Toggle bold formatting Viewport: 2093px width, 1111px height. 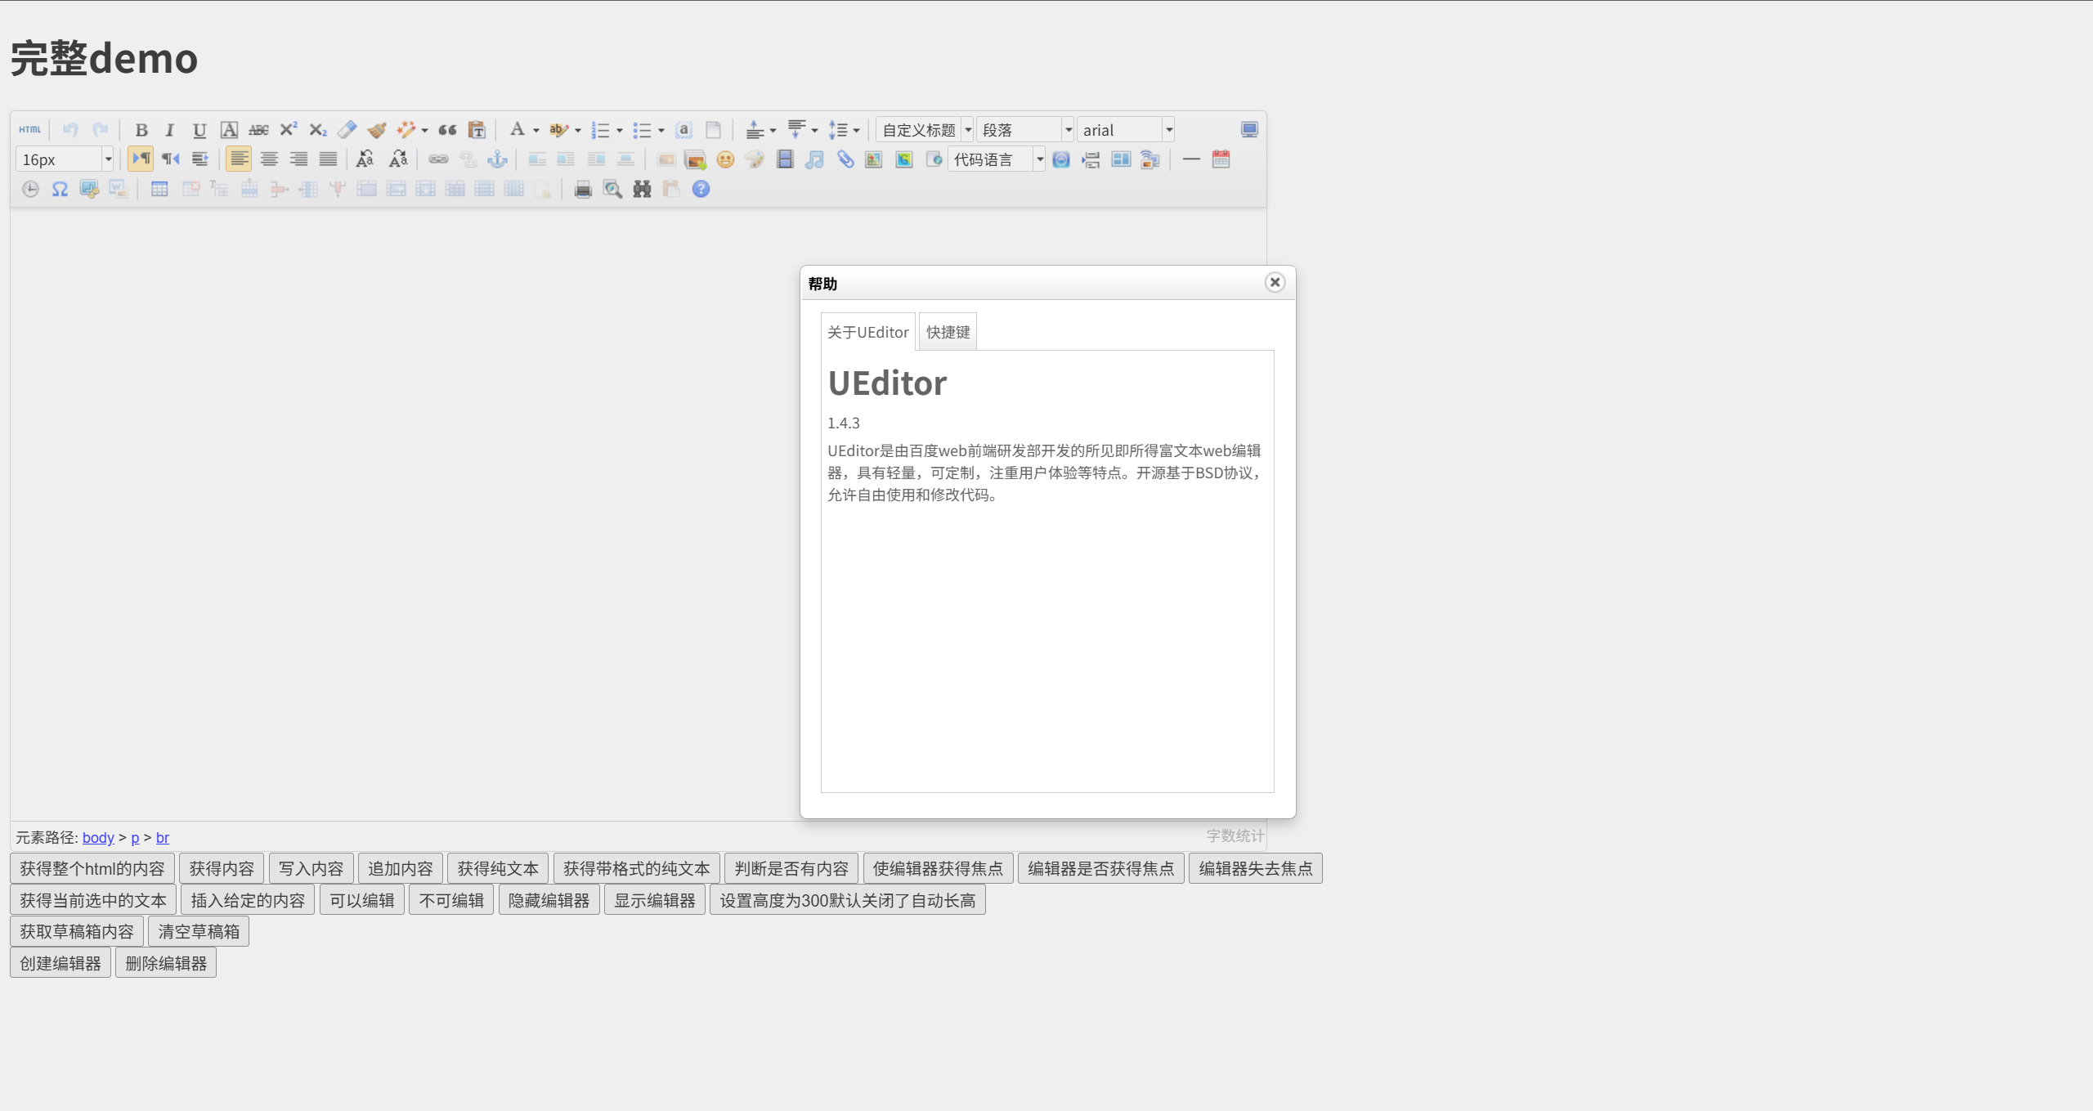coord(141,130)
